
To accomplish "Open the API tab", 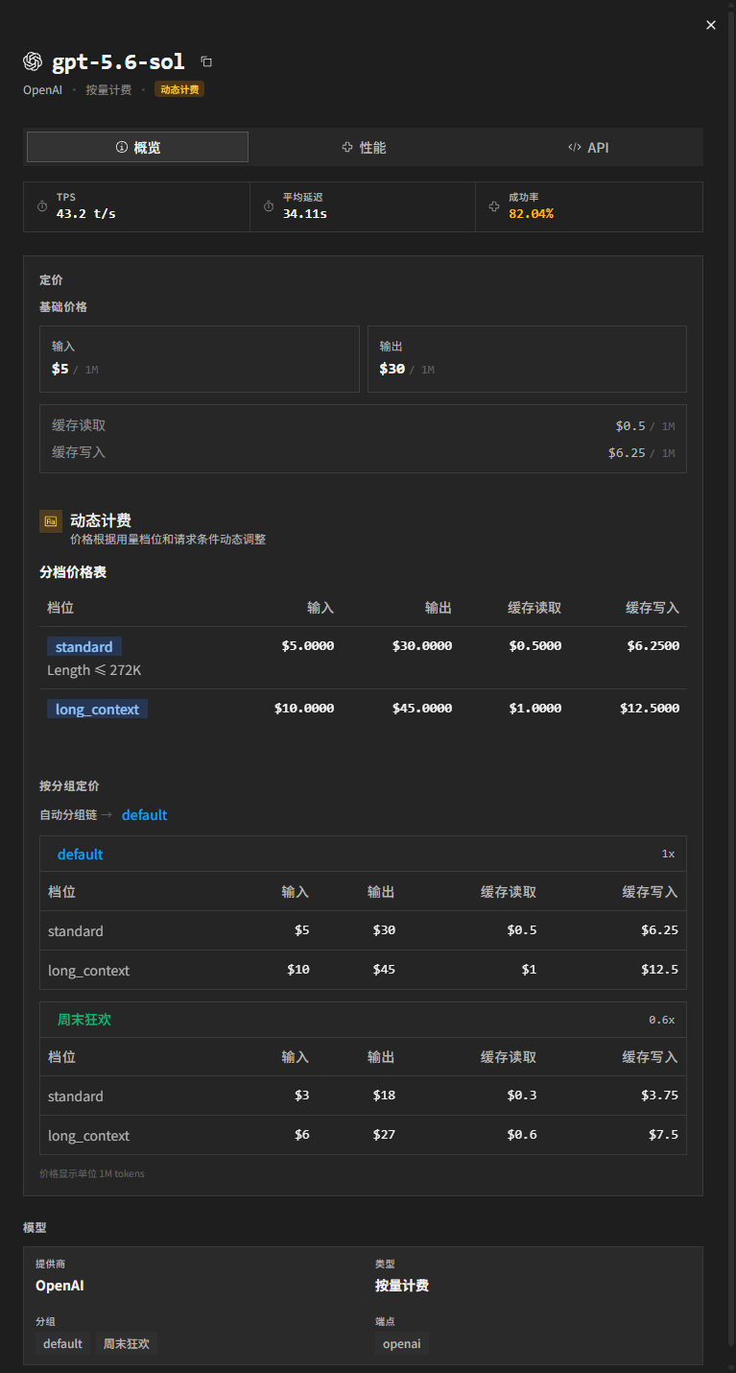I will (x=588, y=147).
